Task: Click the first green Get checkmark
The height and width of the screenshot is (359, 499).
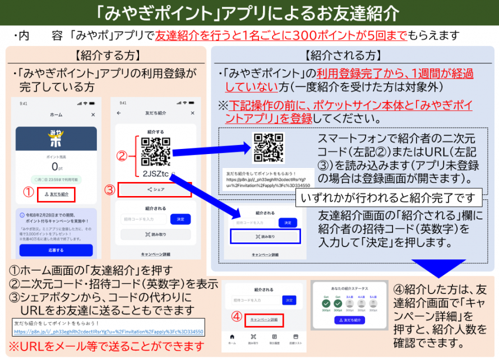Action: (325, 303)
